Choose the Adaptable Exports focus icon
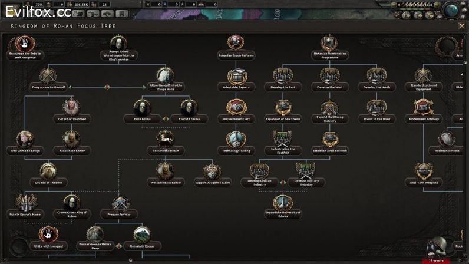This screenshot has width=469, height=264. click(x=236, y=77)
